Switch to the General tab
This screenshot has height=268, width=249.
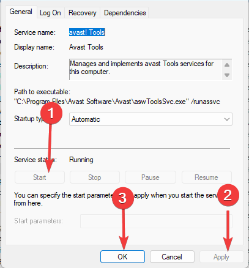coord(21,12)
